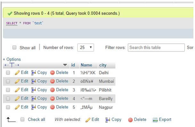Viewport: 195px width, 127px height.
Task: Click the id cell with value 5
Action: pyautogui.click(x=74, y=107)
